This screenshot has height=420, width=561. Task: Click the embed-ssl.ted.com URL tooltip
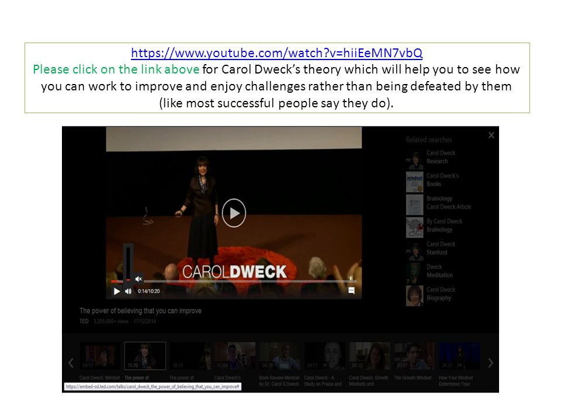(153, 386)
